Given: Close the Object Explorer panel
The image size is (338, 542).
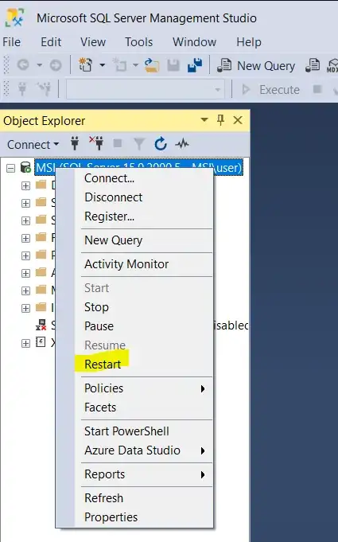Looking at the screenshot, I should [x=238, y=120].
